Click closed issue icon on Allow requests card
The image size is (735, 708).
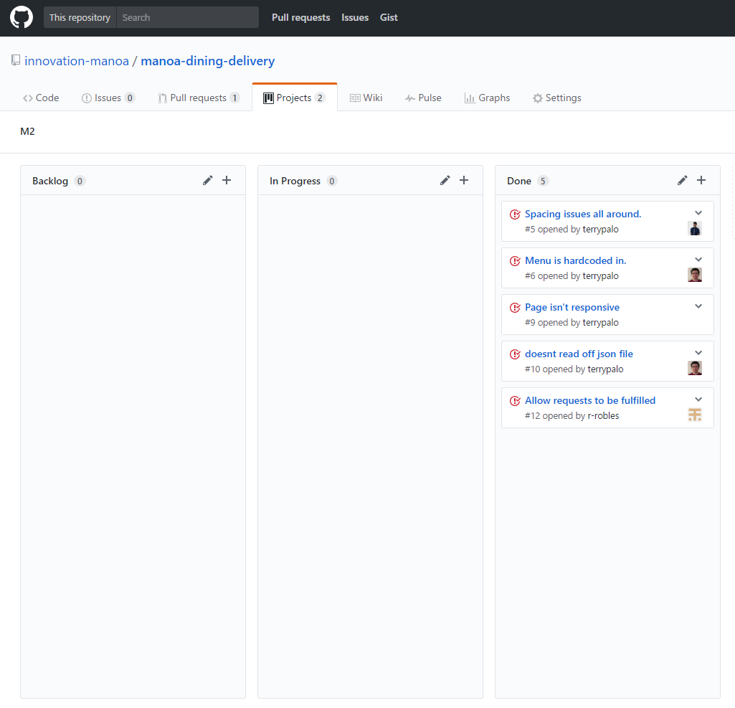tap(515, 401)
